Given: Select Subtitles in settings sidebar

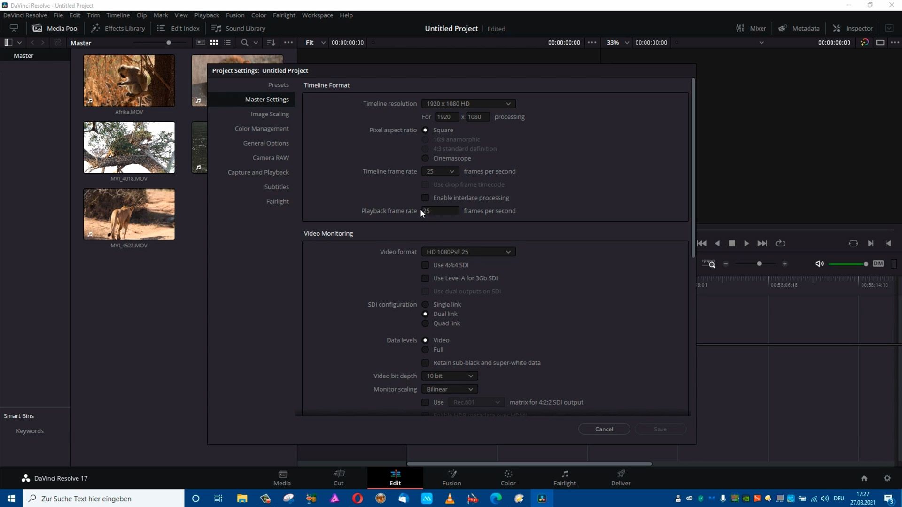Looking at the screenshot, I should pyautogui.click(x=276, y=186).
